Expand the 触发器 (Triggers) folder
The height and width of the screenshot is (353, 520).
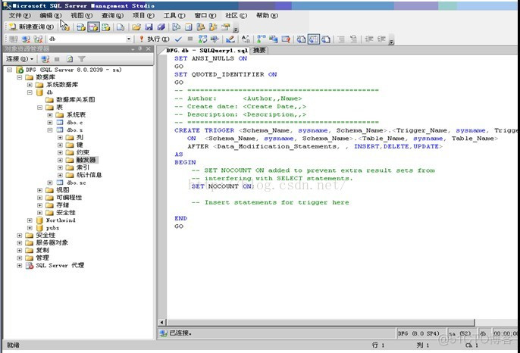point(60,160)
